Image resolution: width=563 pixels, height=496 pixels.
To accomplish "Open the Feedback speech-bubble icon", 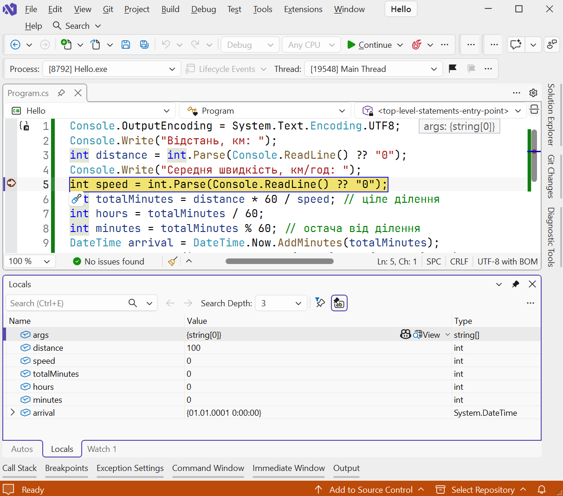I will click(516, 45).
